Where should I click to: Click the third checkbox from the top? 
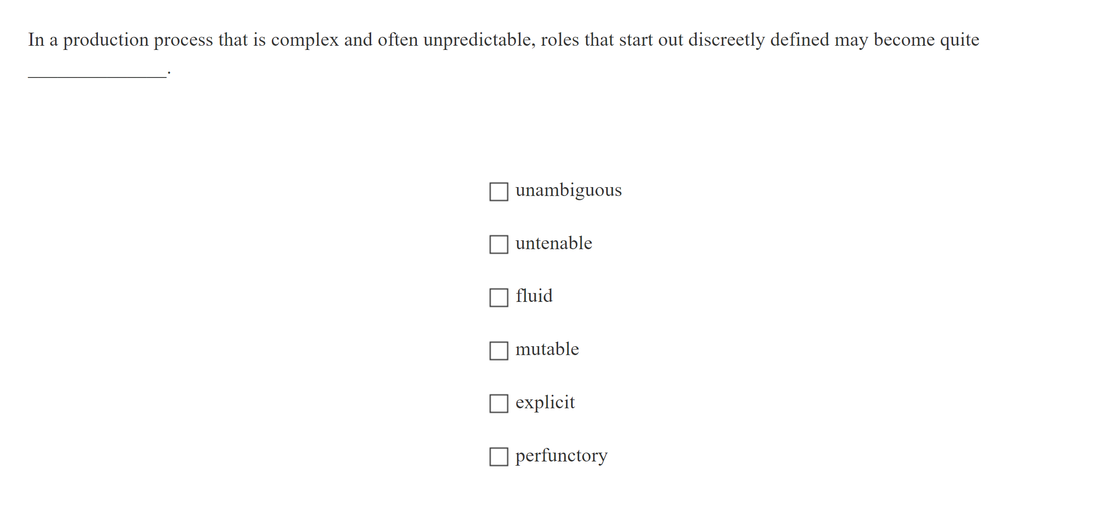tap(498, 297)
